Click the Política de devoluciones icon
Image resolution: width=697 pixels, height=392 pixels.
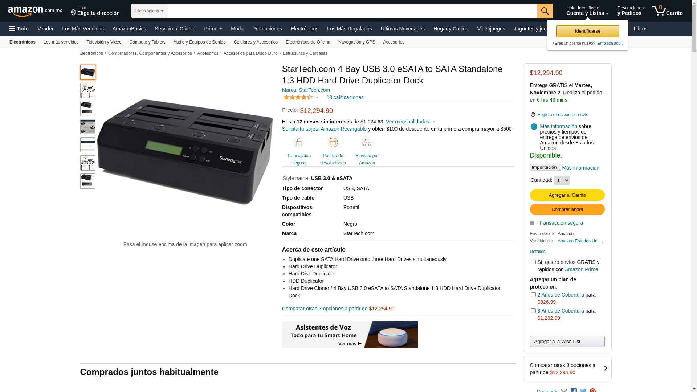pos(333,143)
